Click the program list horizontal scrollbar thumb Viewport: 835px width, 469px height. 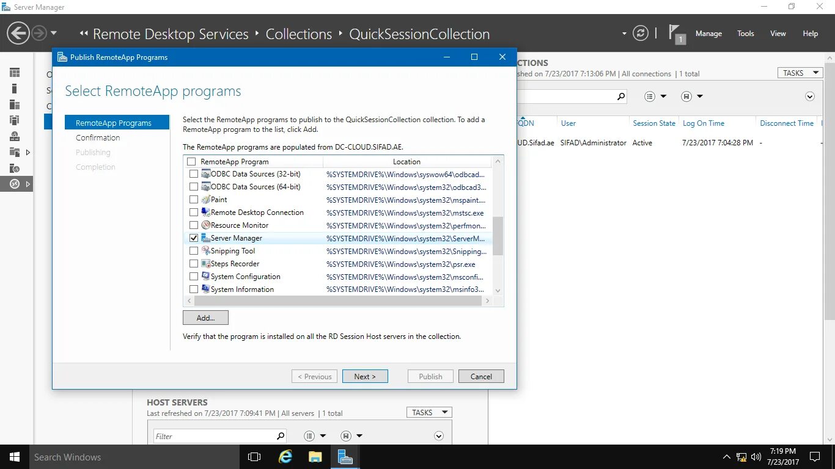tap(339, 301)
